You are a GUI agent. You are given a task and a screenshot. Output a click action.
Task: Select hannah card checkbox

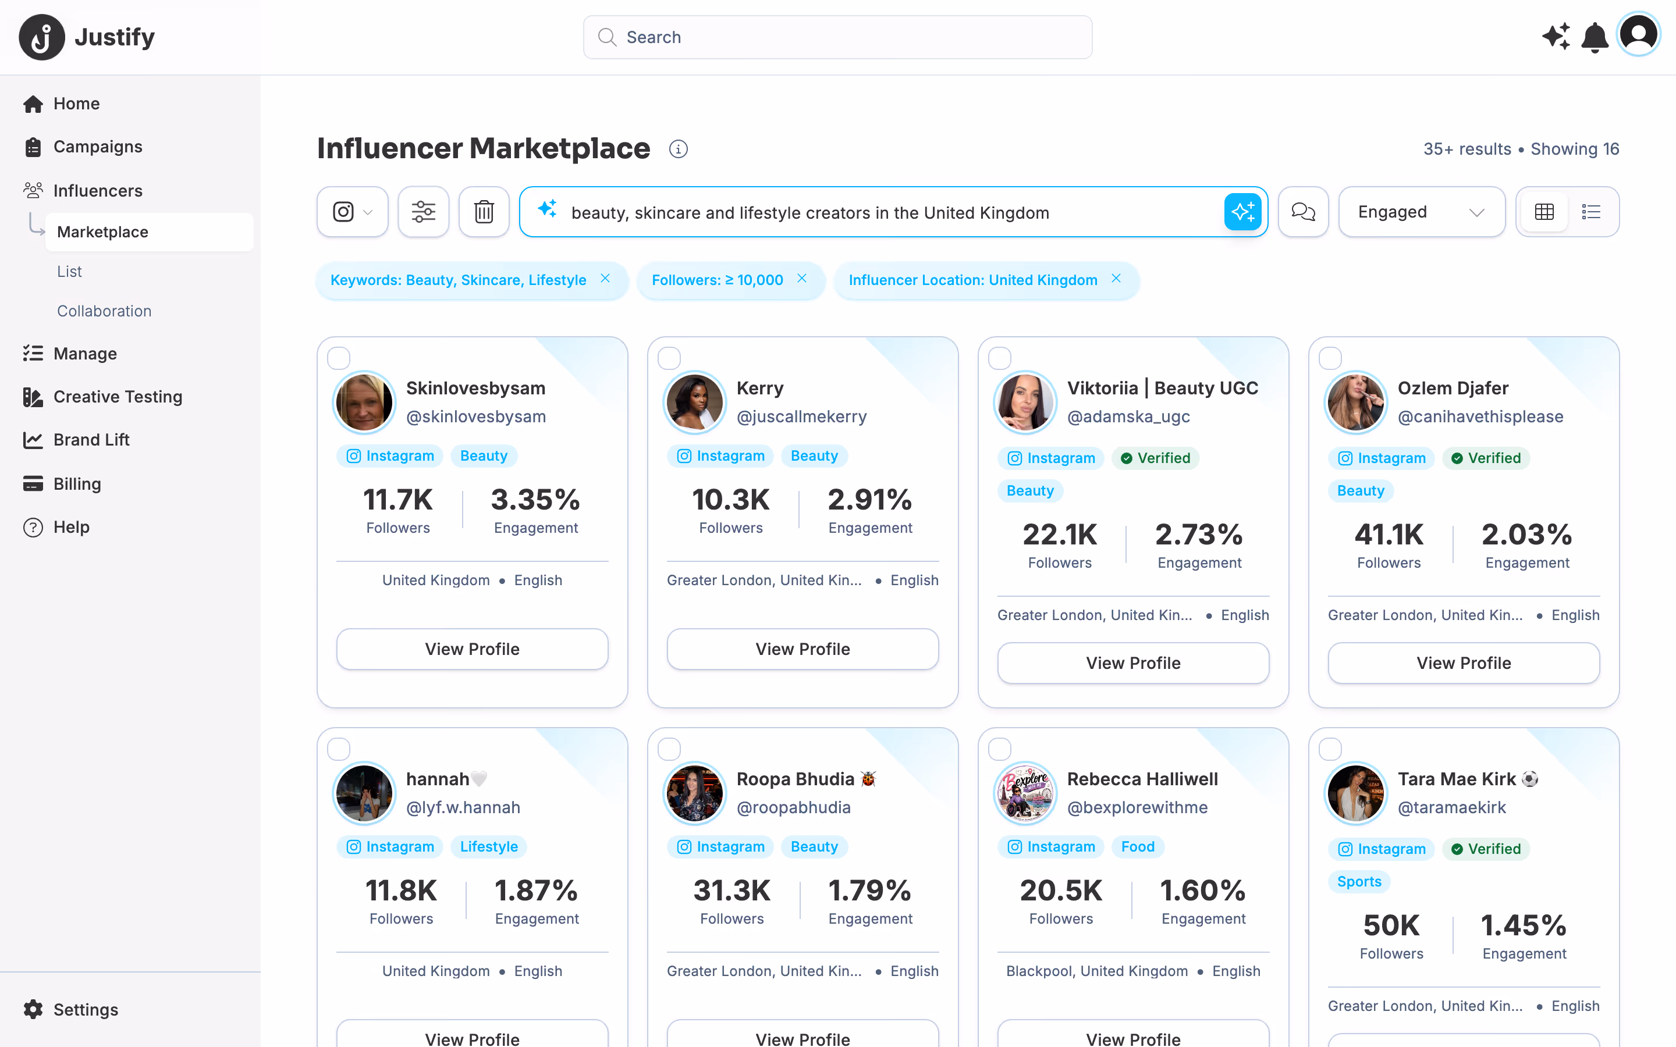point(339,749)
